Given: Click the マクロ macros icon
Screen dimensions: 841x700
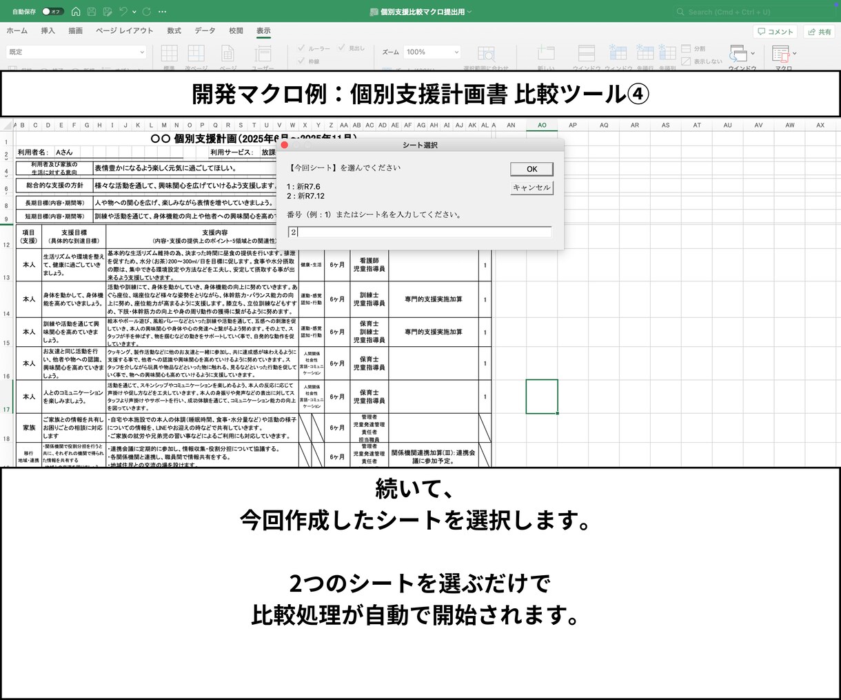Looking at the screenshot, I should tap(780, 54).
